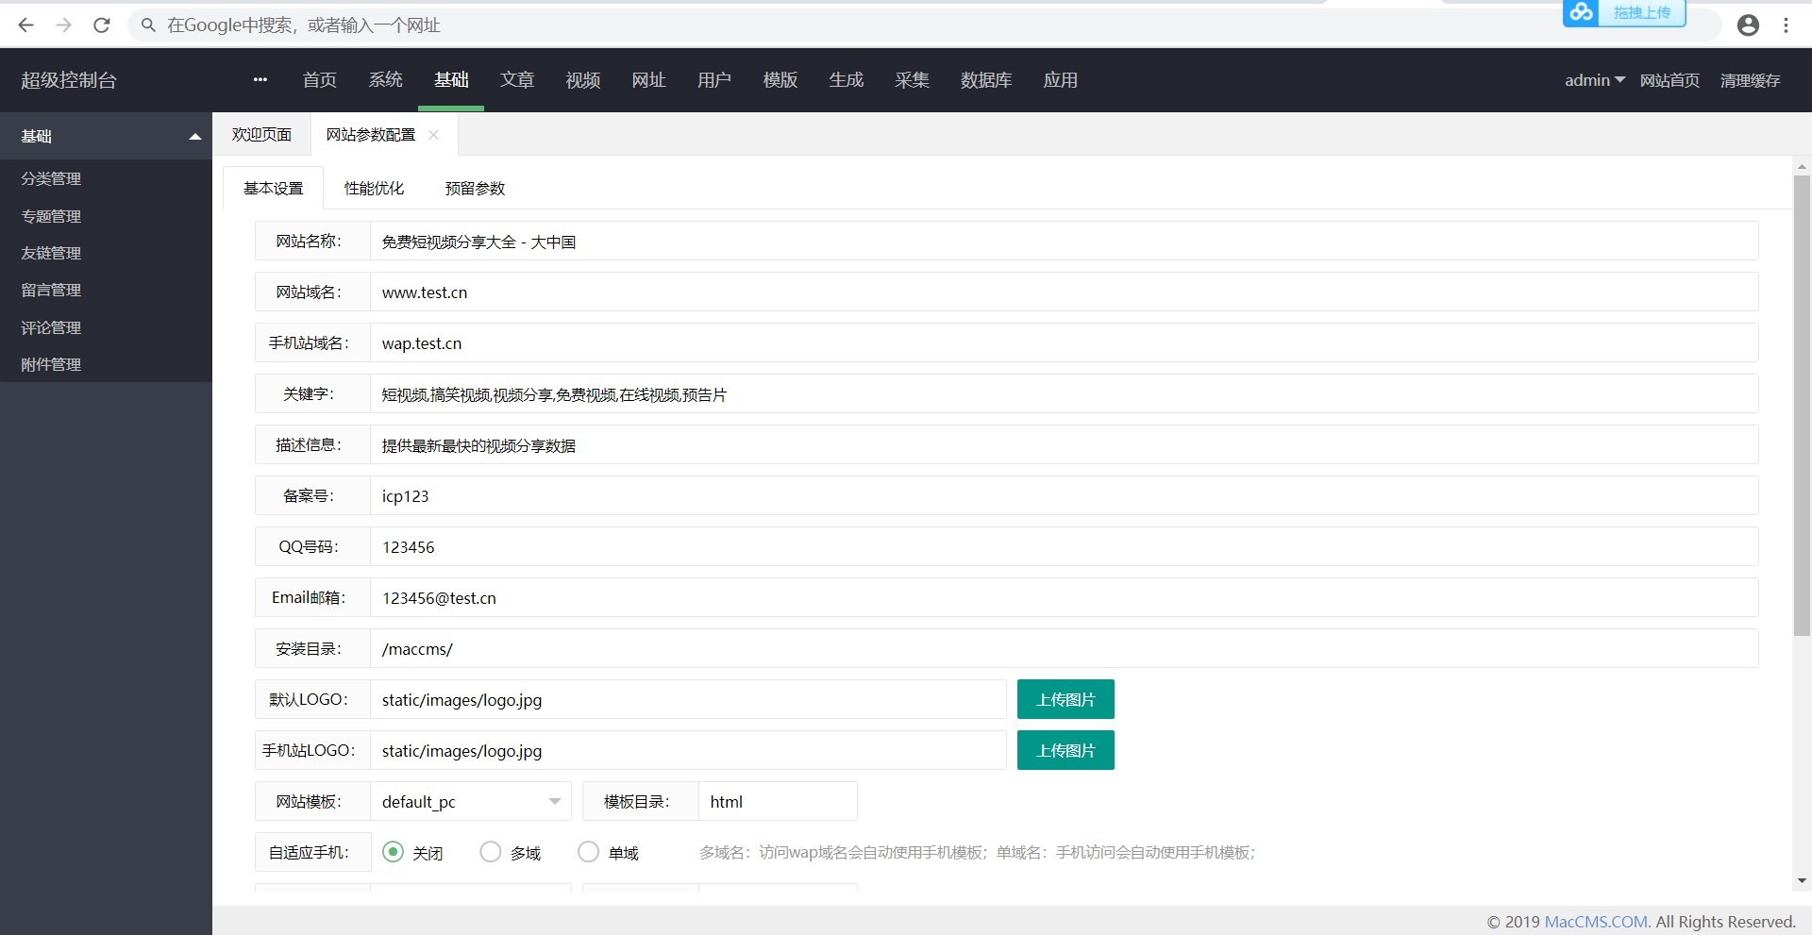Select the 关闭 radio option
Viewport: 1812px width, 935px height.
click(x=393, y=852)
